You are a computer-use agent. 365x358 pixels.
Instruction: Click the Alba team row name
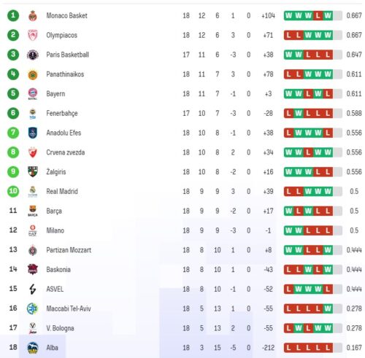53,348
